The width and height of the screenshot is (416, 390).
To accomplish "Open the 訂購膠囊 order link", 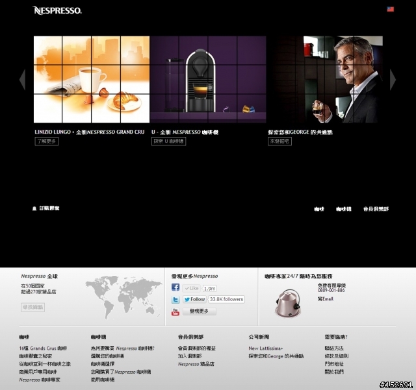I will pyautogui.click(x=49, y=208).
